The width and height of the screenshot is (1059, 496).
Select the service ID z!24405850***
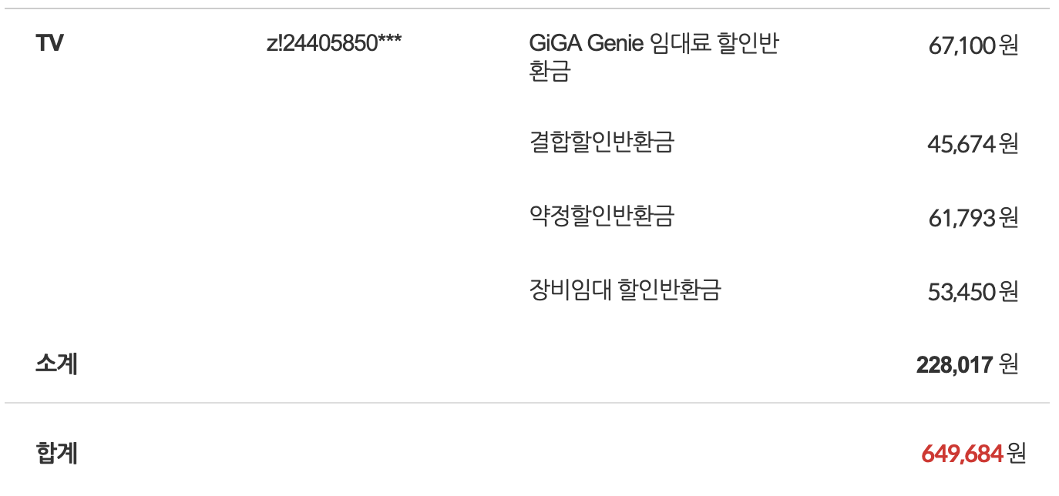pyautogui.click(x=333, y=43)
